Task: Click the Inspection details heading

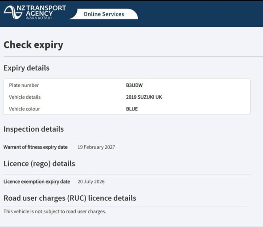Action: click(x=34, y=129)
